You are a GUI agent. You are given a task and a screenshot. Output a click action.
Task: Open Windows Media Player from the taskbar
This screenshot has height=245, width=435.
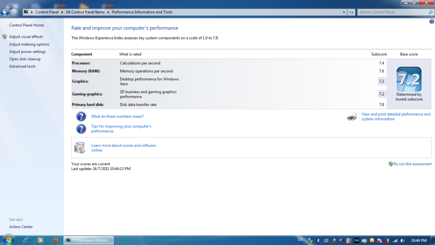[x=40, y=240]
